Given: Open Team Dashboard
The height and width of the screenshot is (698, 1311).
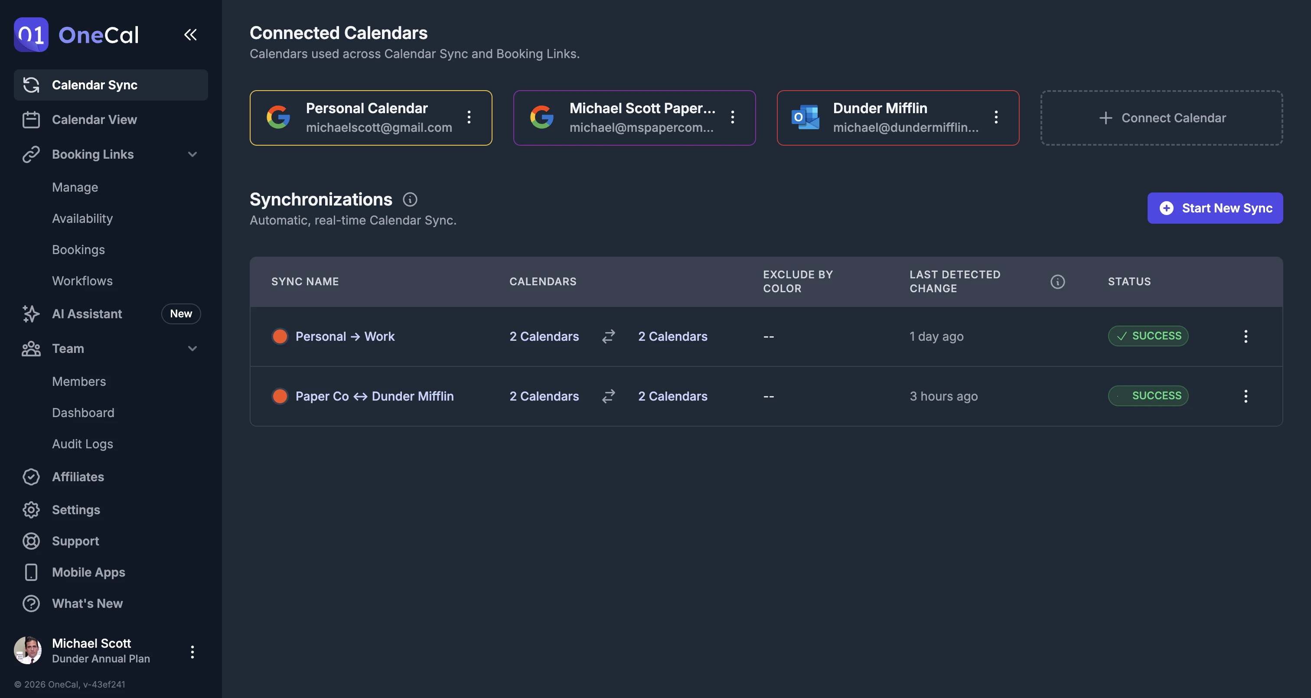Looking at the screenshot, I should coord(84,413).
